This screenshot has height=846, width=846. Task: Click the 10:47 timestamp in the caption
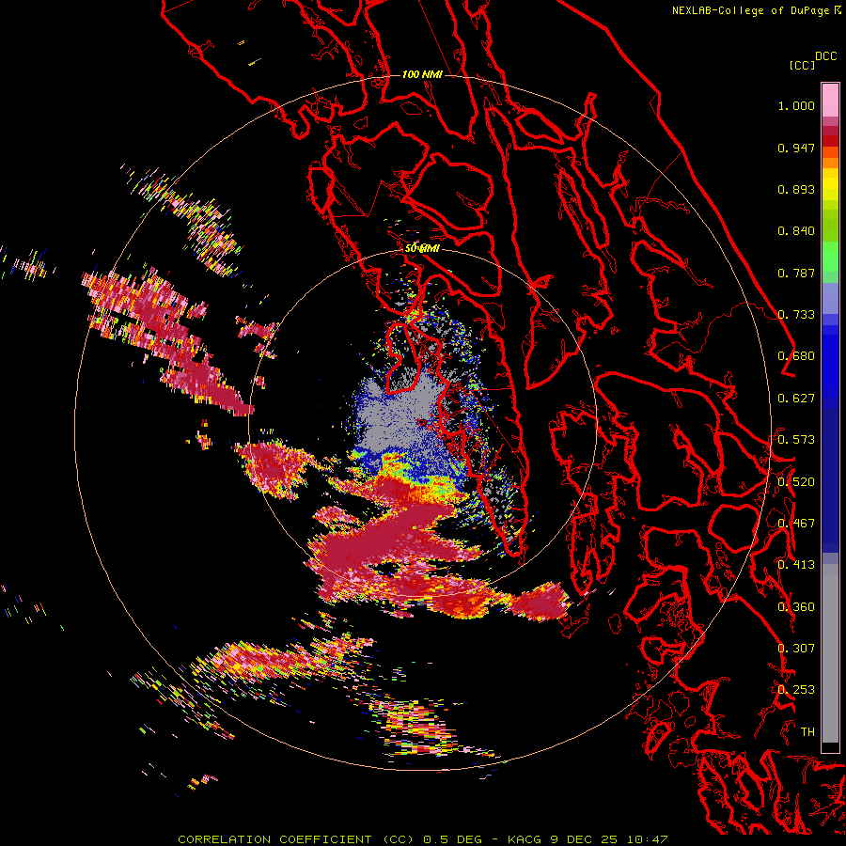648,839
